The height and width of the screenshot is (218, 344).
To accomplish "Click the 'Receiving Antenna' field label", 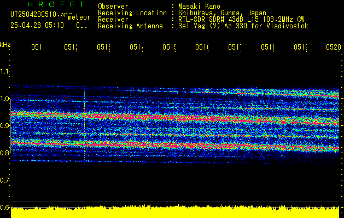I will 131,26.
